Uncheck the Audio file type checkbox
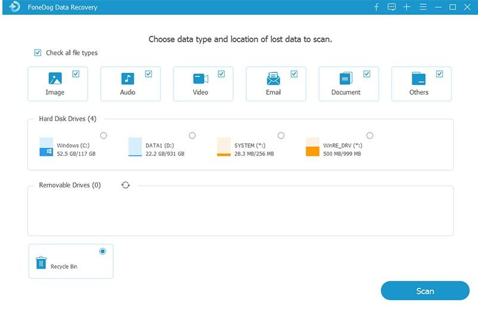This screenshot has width=478, height=323. click(148, 74)
